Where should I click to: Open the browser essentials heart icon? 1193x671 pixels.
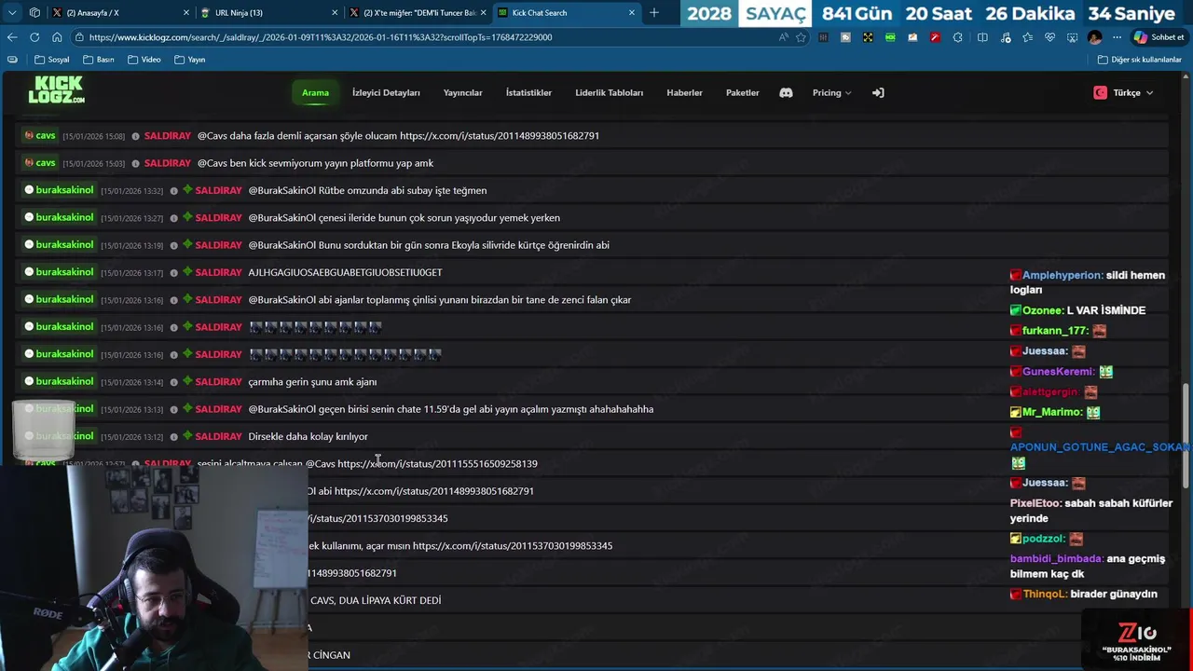[1049, 37]
